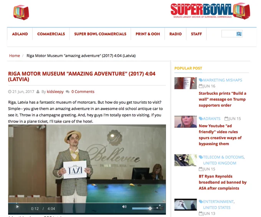Open the Starbucks post thumbnail
Viewport: 261px width, 217px height.
coord(186,83)
